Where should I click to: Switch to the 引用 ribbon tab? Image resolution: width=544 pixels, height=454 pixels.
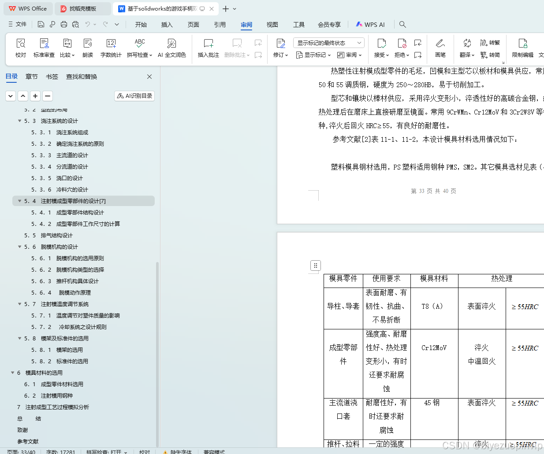pyautogui.click(x=220, y=25)
